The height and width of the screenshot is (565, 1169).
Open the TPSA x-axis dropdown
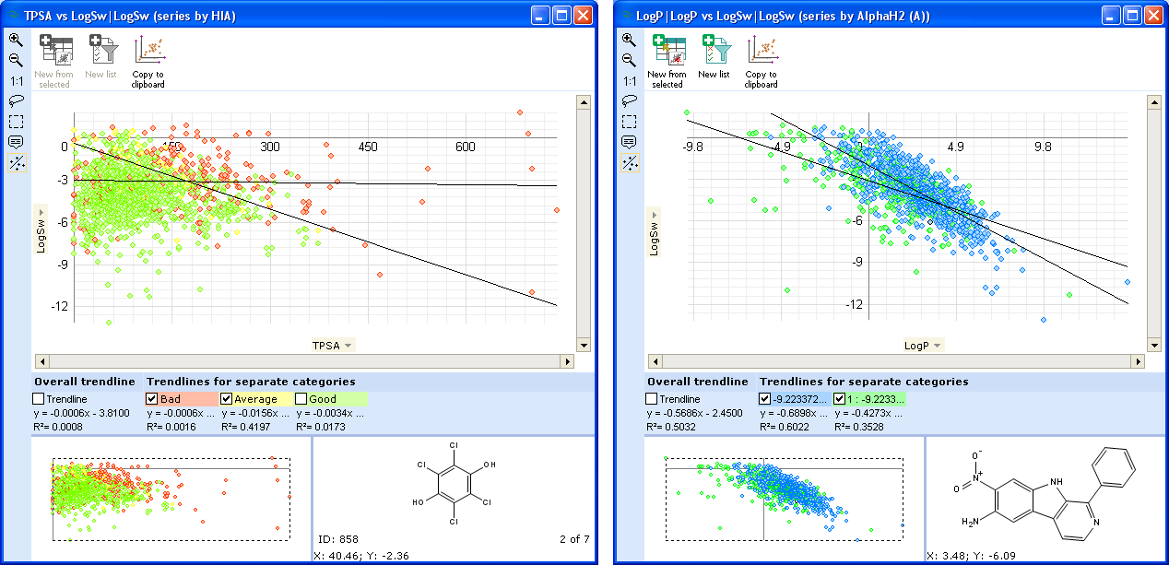click(x=333, y=346)
